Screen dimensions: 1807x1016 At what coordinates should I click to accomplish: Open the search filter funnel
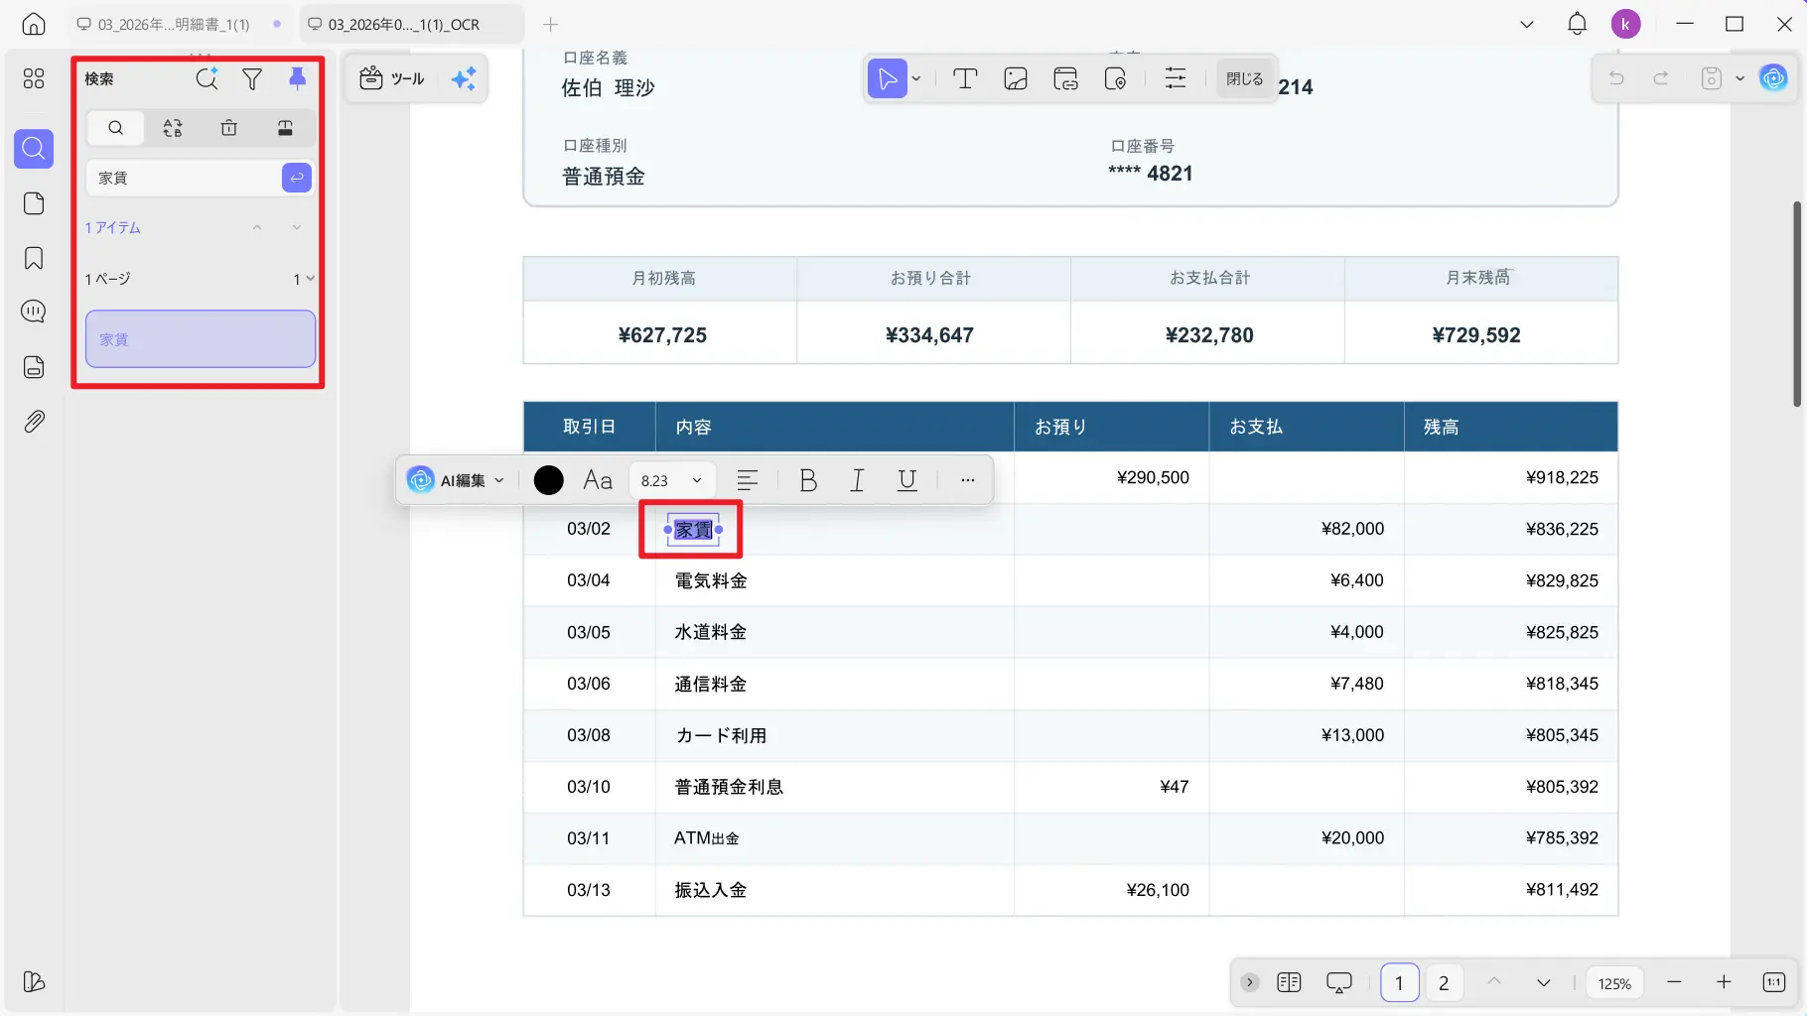252,78
